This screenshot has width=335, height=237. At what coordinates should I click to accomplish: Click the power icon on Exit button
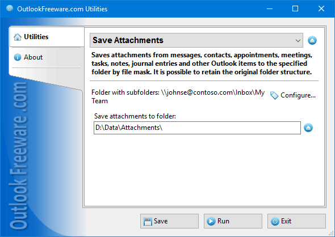[275, 222]
